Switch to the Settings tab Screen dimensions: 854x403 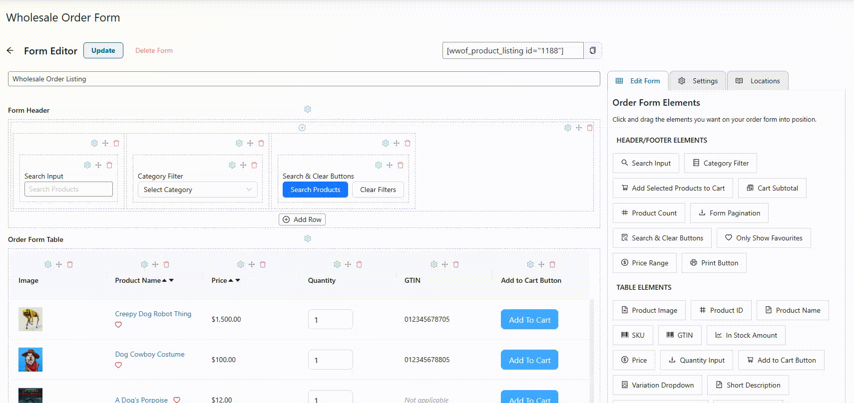(698, 81)
